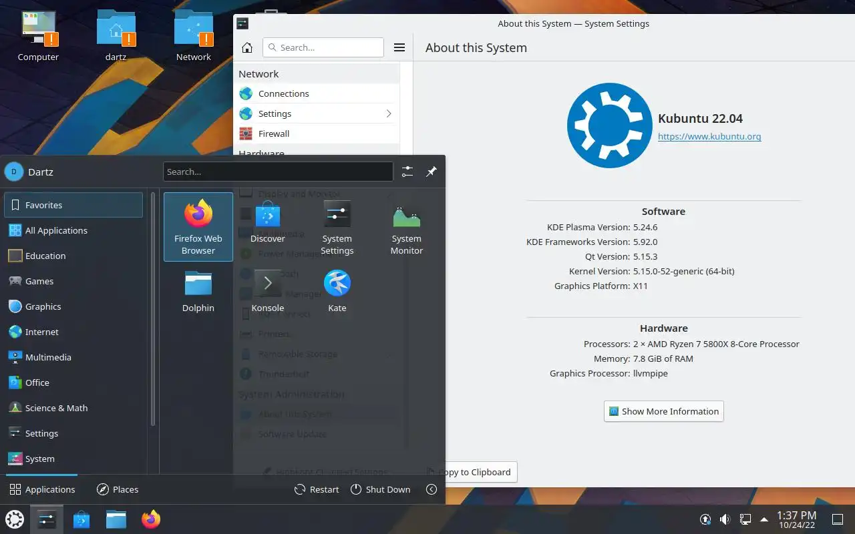Viewport: 855px width, 534px height.
Task: Expand the network Settings chevron
Action: point(389,113)
